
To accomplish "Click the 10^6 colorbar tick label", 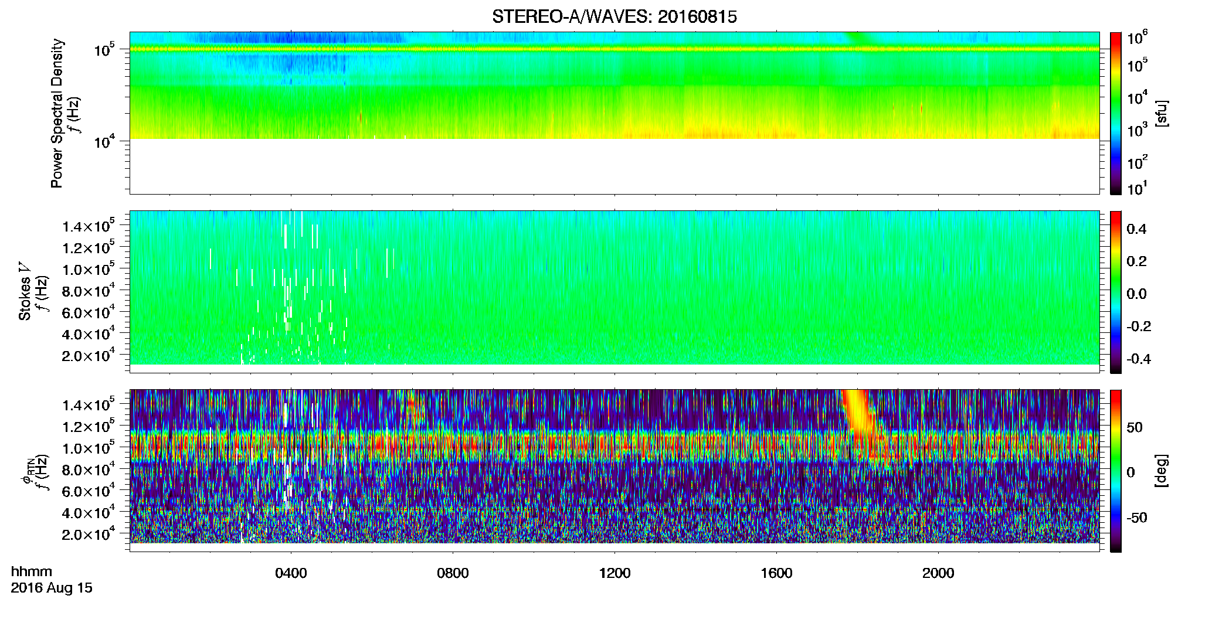I will [1138, 38].
